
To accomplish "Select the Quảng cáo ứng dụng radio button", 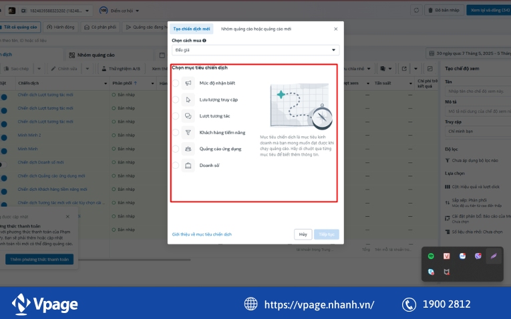I will click(175, 149).
